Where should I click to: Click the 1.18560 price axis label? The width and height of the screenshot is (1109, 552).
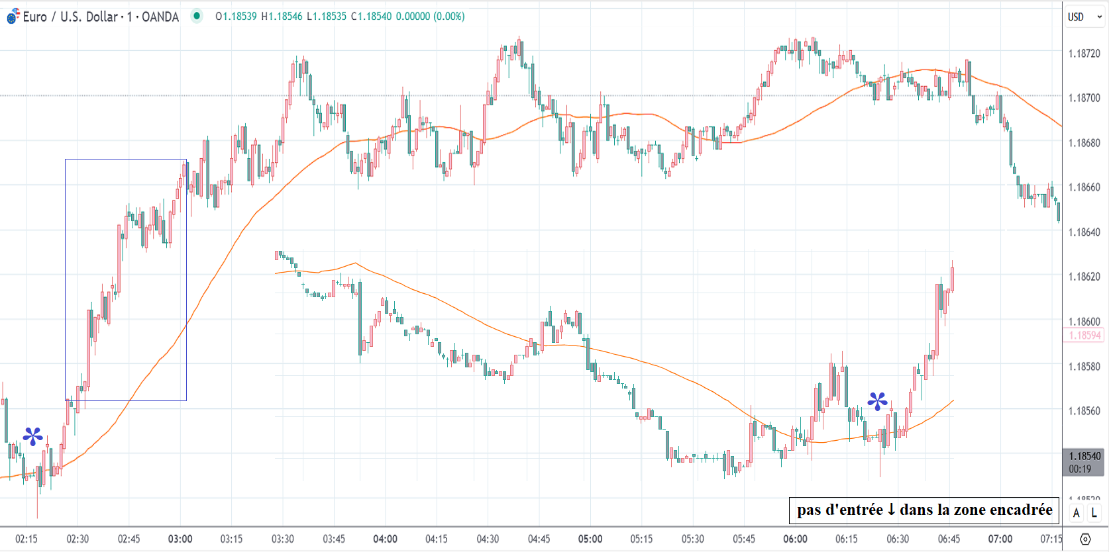coord(1084,411)
